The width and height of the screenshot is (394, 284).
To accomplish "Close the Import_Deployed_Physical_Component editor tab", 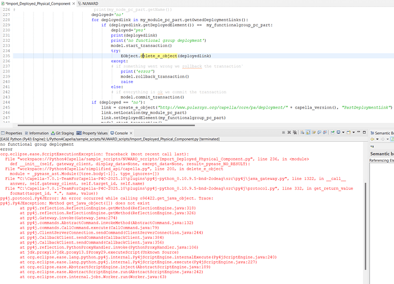I will [x=74, y=3].
